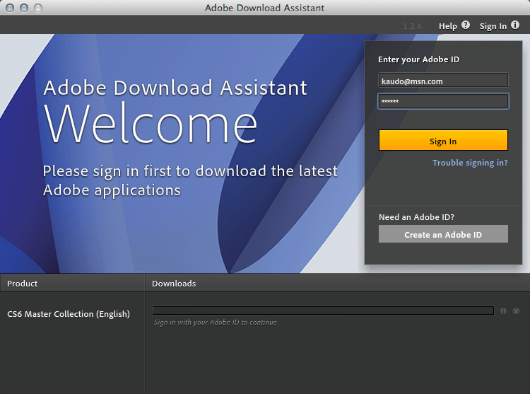This screenshot has height=394, width=530.
Task: Click the Sign In label in top bar
Action: pos(493,26)
